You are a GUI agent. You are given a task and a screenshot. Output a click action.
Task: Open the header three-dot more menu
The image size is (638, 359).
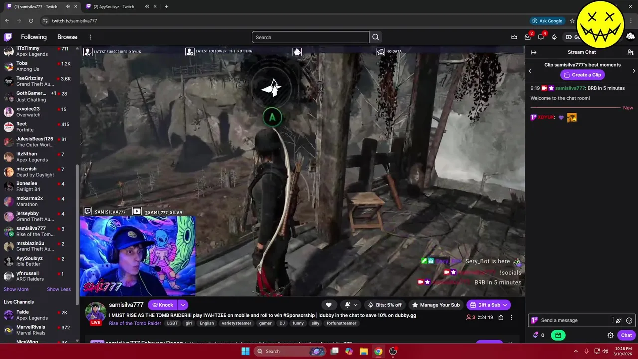pos(90,37)
